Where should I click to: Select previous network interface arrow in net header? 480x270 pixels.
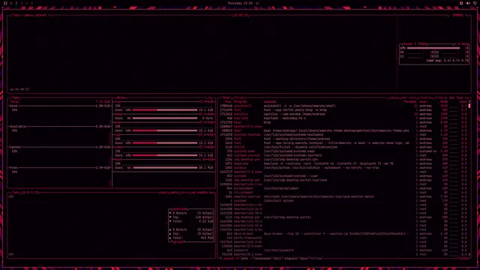(x=192, y=193)
